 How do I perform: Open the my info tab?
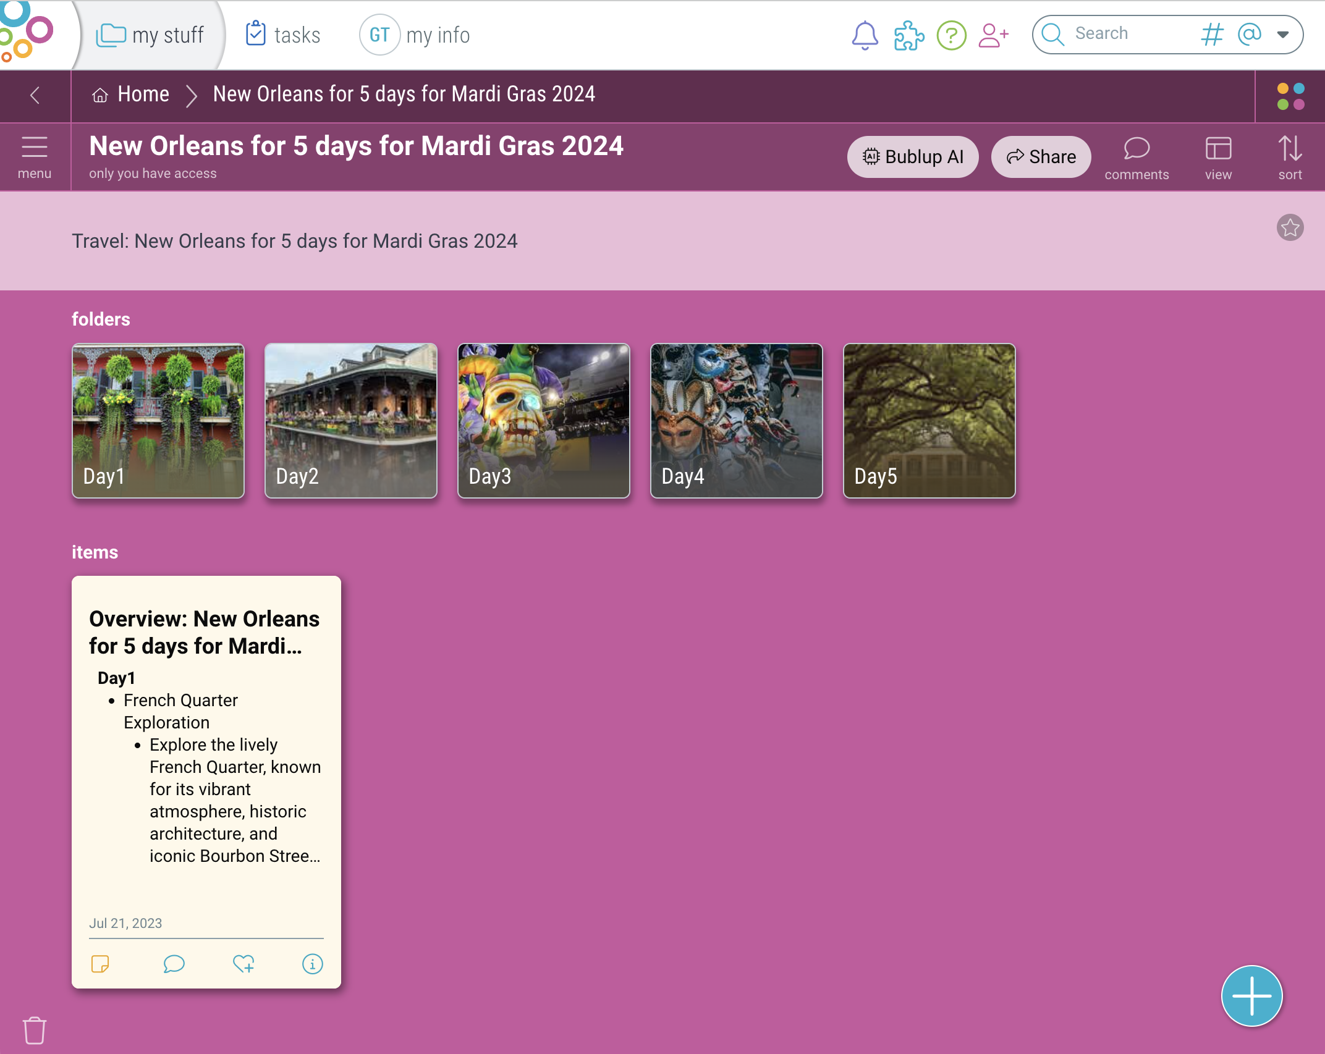coord(415,35)
